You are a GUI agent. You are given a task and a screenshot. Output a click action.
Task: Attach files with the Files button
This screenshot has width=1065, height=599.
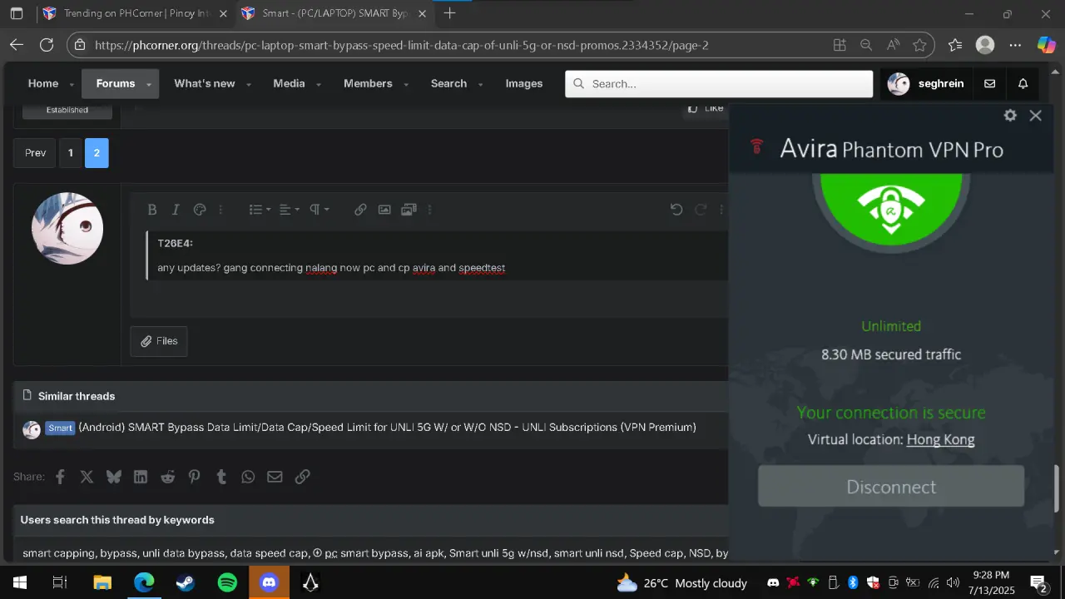tap(159, 341)
